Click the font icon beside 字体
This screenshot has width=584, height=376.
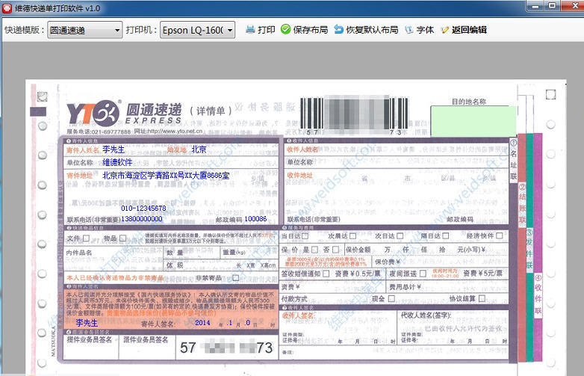point(409,30)
